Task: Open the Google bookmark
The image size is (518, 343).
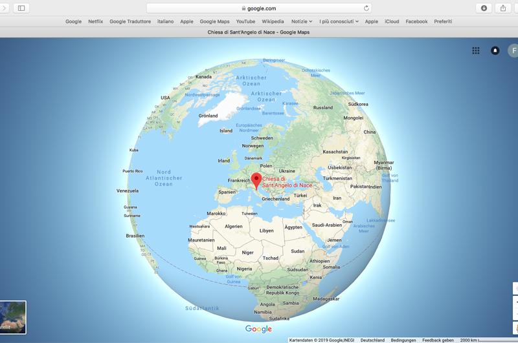Action: pyautogui.click(x=73, y=21)
